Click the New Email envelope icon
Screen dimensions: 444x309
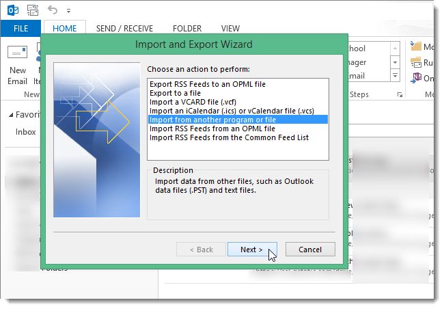pyautogui.click(x=17, y=52)
